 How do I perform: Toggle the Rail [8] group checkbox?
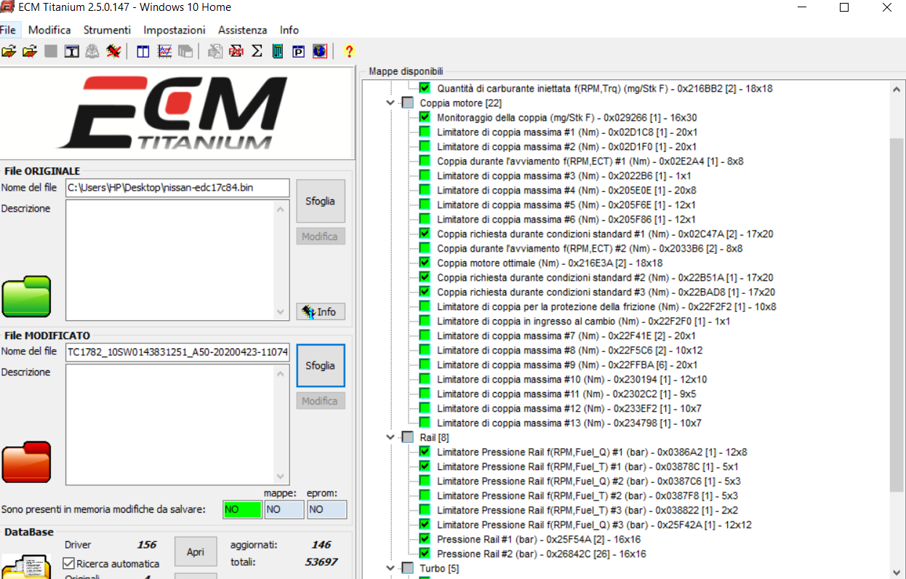[x=407, y=437]
